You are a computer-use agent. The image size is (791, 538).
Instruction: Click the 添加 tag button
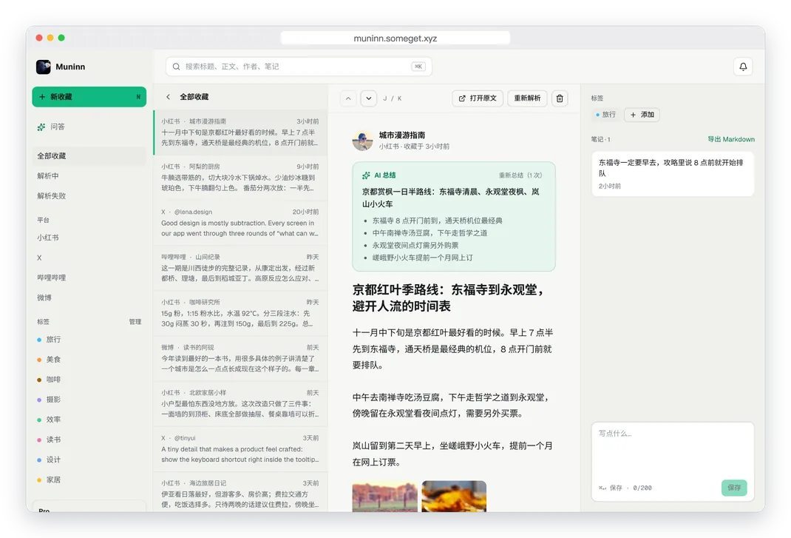[642, 115]
